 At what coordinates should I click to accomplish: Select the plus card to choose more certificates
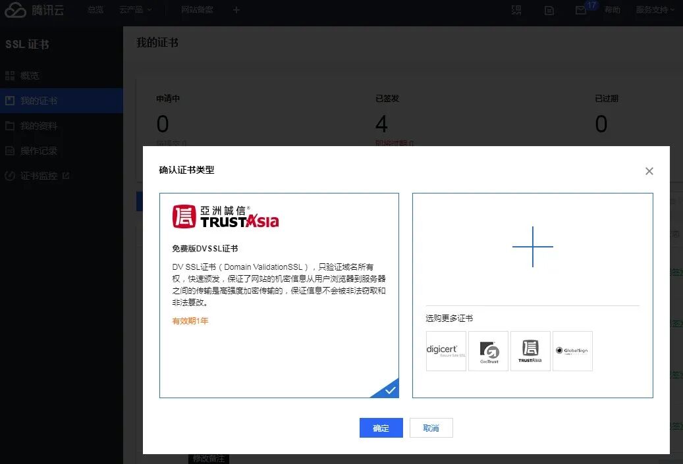[532, 247]
